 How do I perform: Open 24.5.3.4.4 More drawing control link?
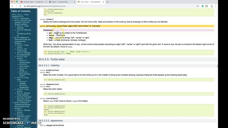[x=25, y=74]
